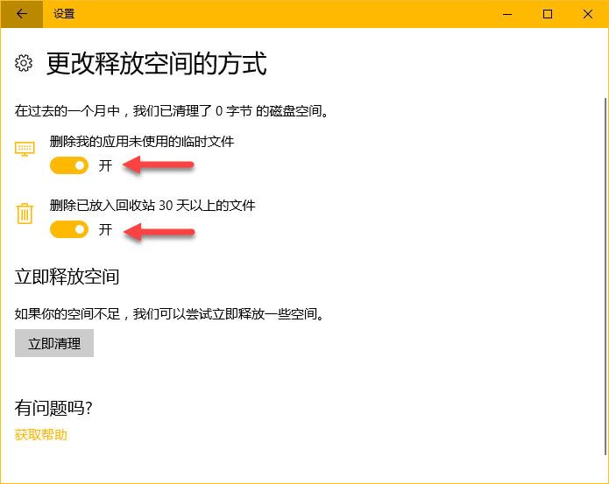Turn off 删除我的应用未使用的临时文件 toggle
The width and height of the screenshot is (609, 484).
point(69,165)
